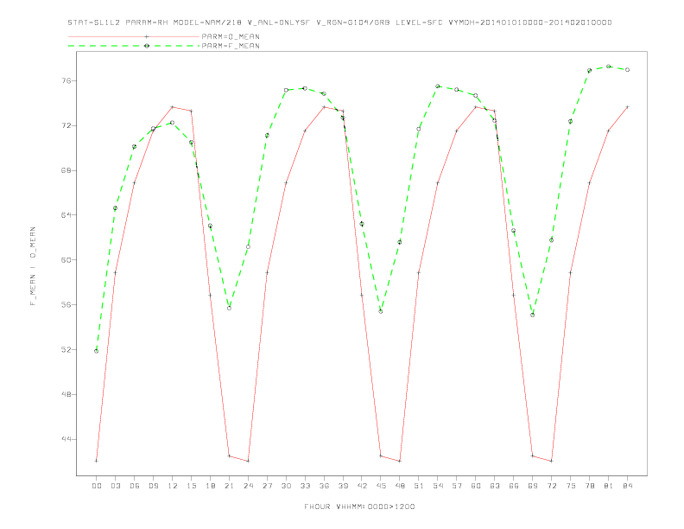
Task: Click x-axis forecast hour label 72
Action: pos(551,486)
